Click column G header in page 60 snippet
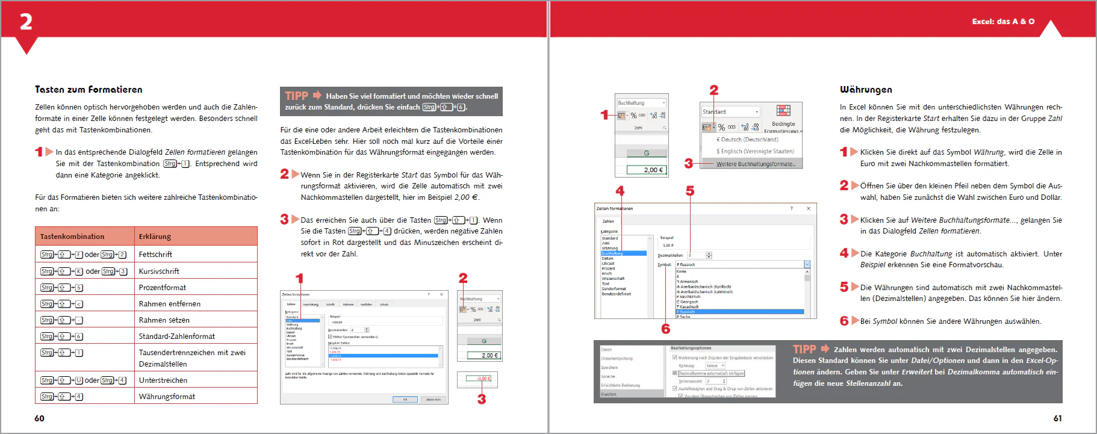1097x434 pixels. pos(484,341)
